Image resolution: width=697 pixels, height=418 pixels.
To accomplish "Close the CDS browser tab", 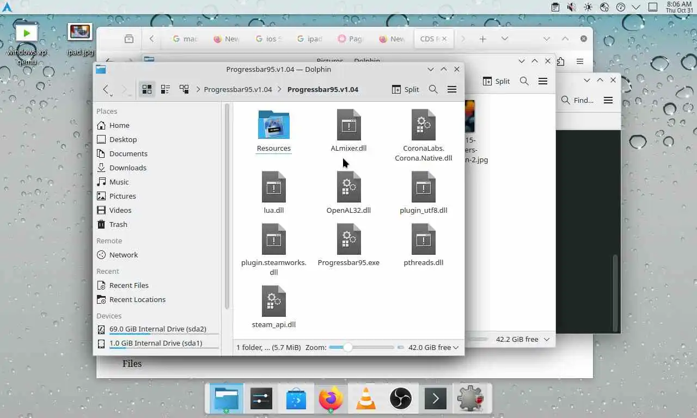I will click(444, 39).
